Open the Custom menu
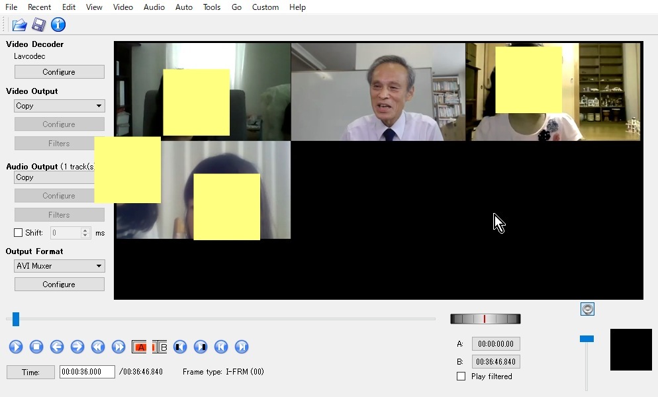Image resolution: width=658 pixels, height=397 pixels. [x=265, y=7]
